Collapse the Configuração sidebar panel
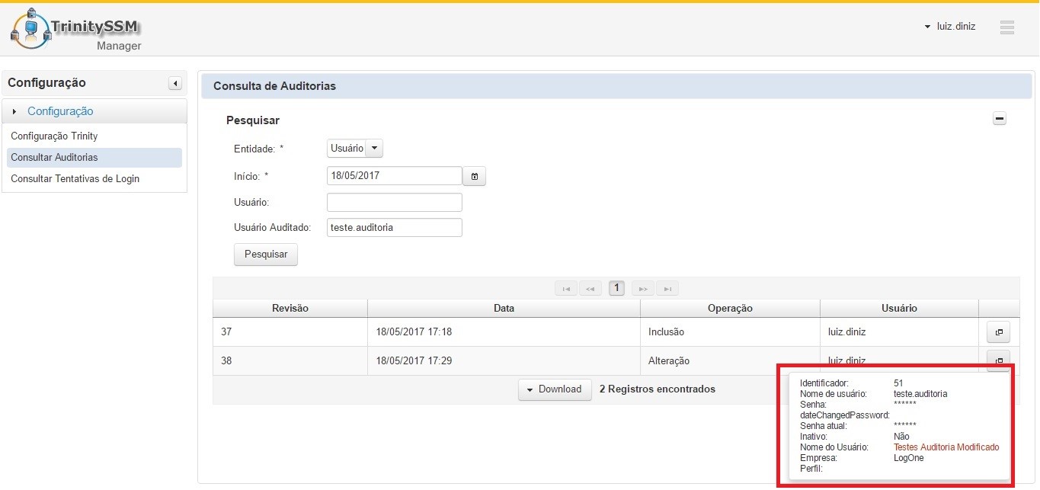This screenshot has height=490, width=1040. coord(175,83)
